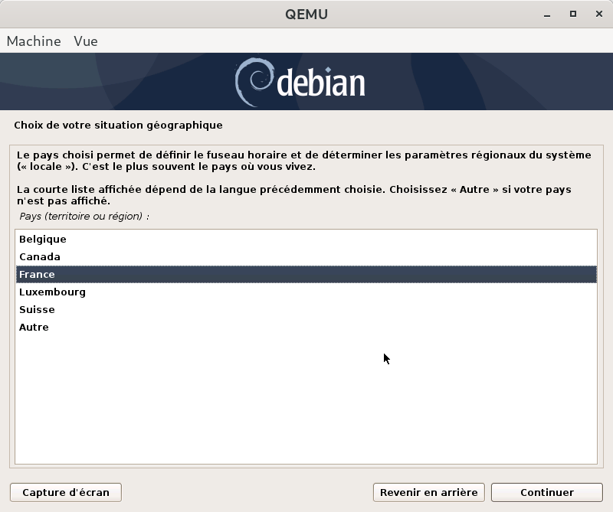
Task: Click Revenir en arrière button
Action: click(x=428, y=492)
